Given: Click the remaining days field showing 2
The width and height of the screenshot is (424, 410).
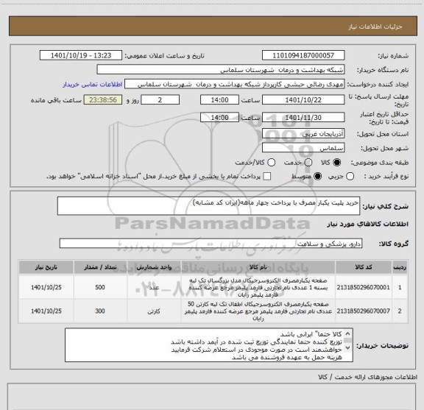Looking at the screenshot, I should pyautogui.click(x=160, y=100).
